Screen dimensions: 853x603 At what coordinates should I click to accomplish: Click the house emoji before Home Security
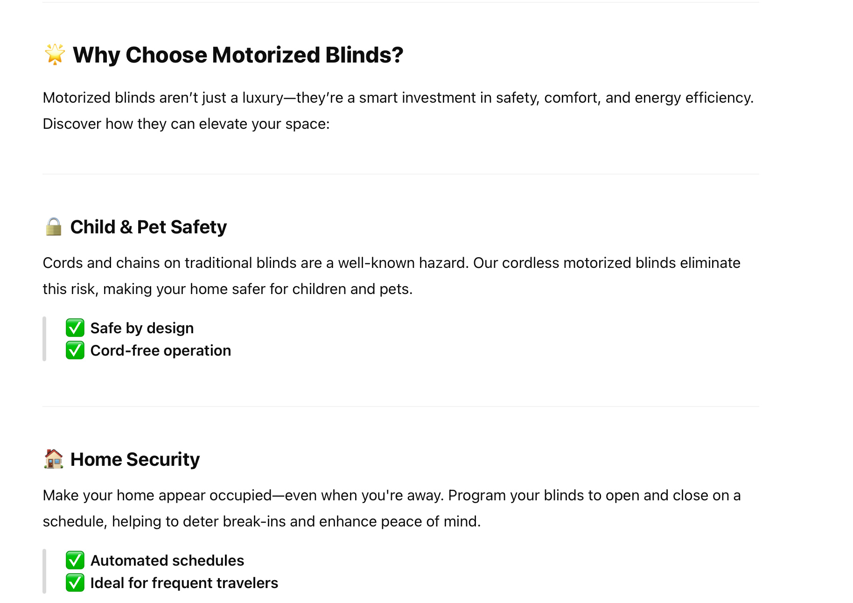54,459
